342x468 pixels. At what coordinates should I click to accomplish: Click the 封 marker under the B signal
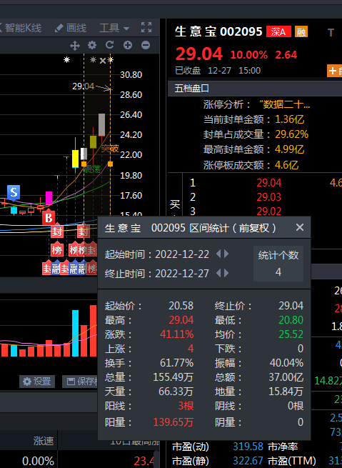(x=57, y=231)
